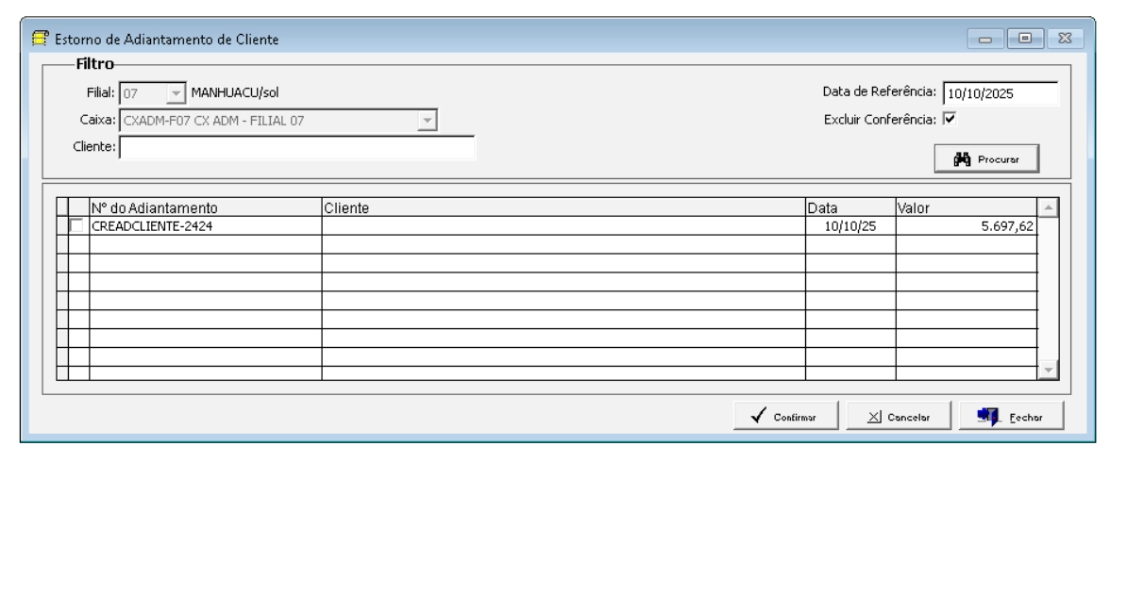The width and height of the screenshot is (1127, 611).
Task: Focus the Cliente filter text field
Action: [296, 148]
